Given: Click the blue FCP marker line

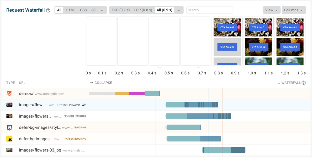Looking at the screenshot, I should coord(208,122).
